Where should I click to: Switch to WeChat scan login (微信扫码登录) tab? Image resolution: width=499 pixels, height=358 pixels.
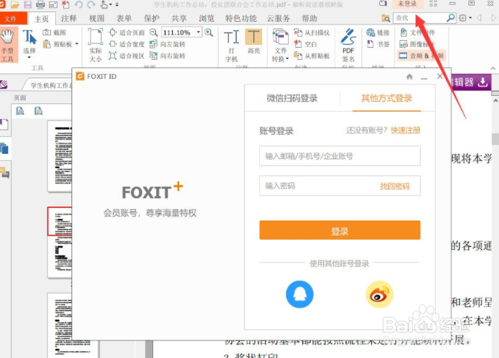click(292, 98)
